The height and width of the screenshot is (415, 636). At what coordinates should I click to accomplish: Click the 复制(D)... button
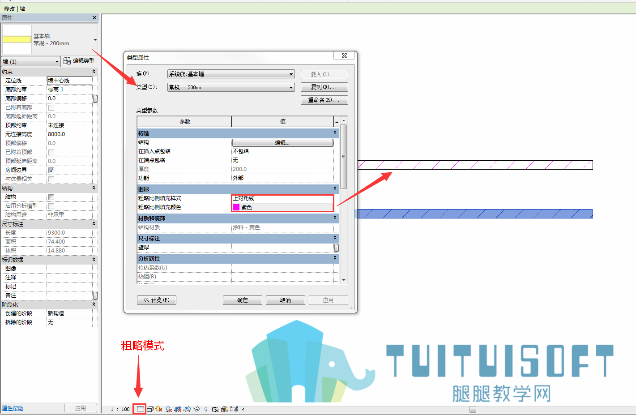click(x=324, y=87)
